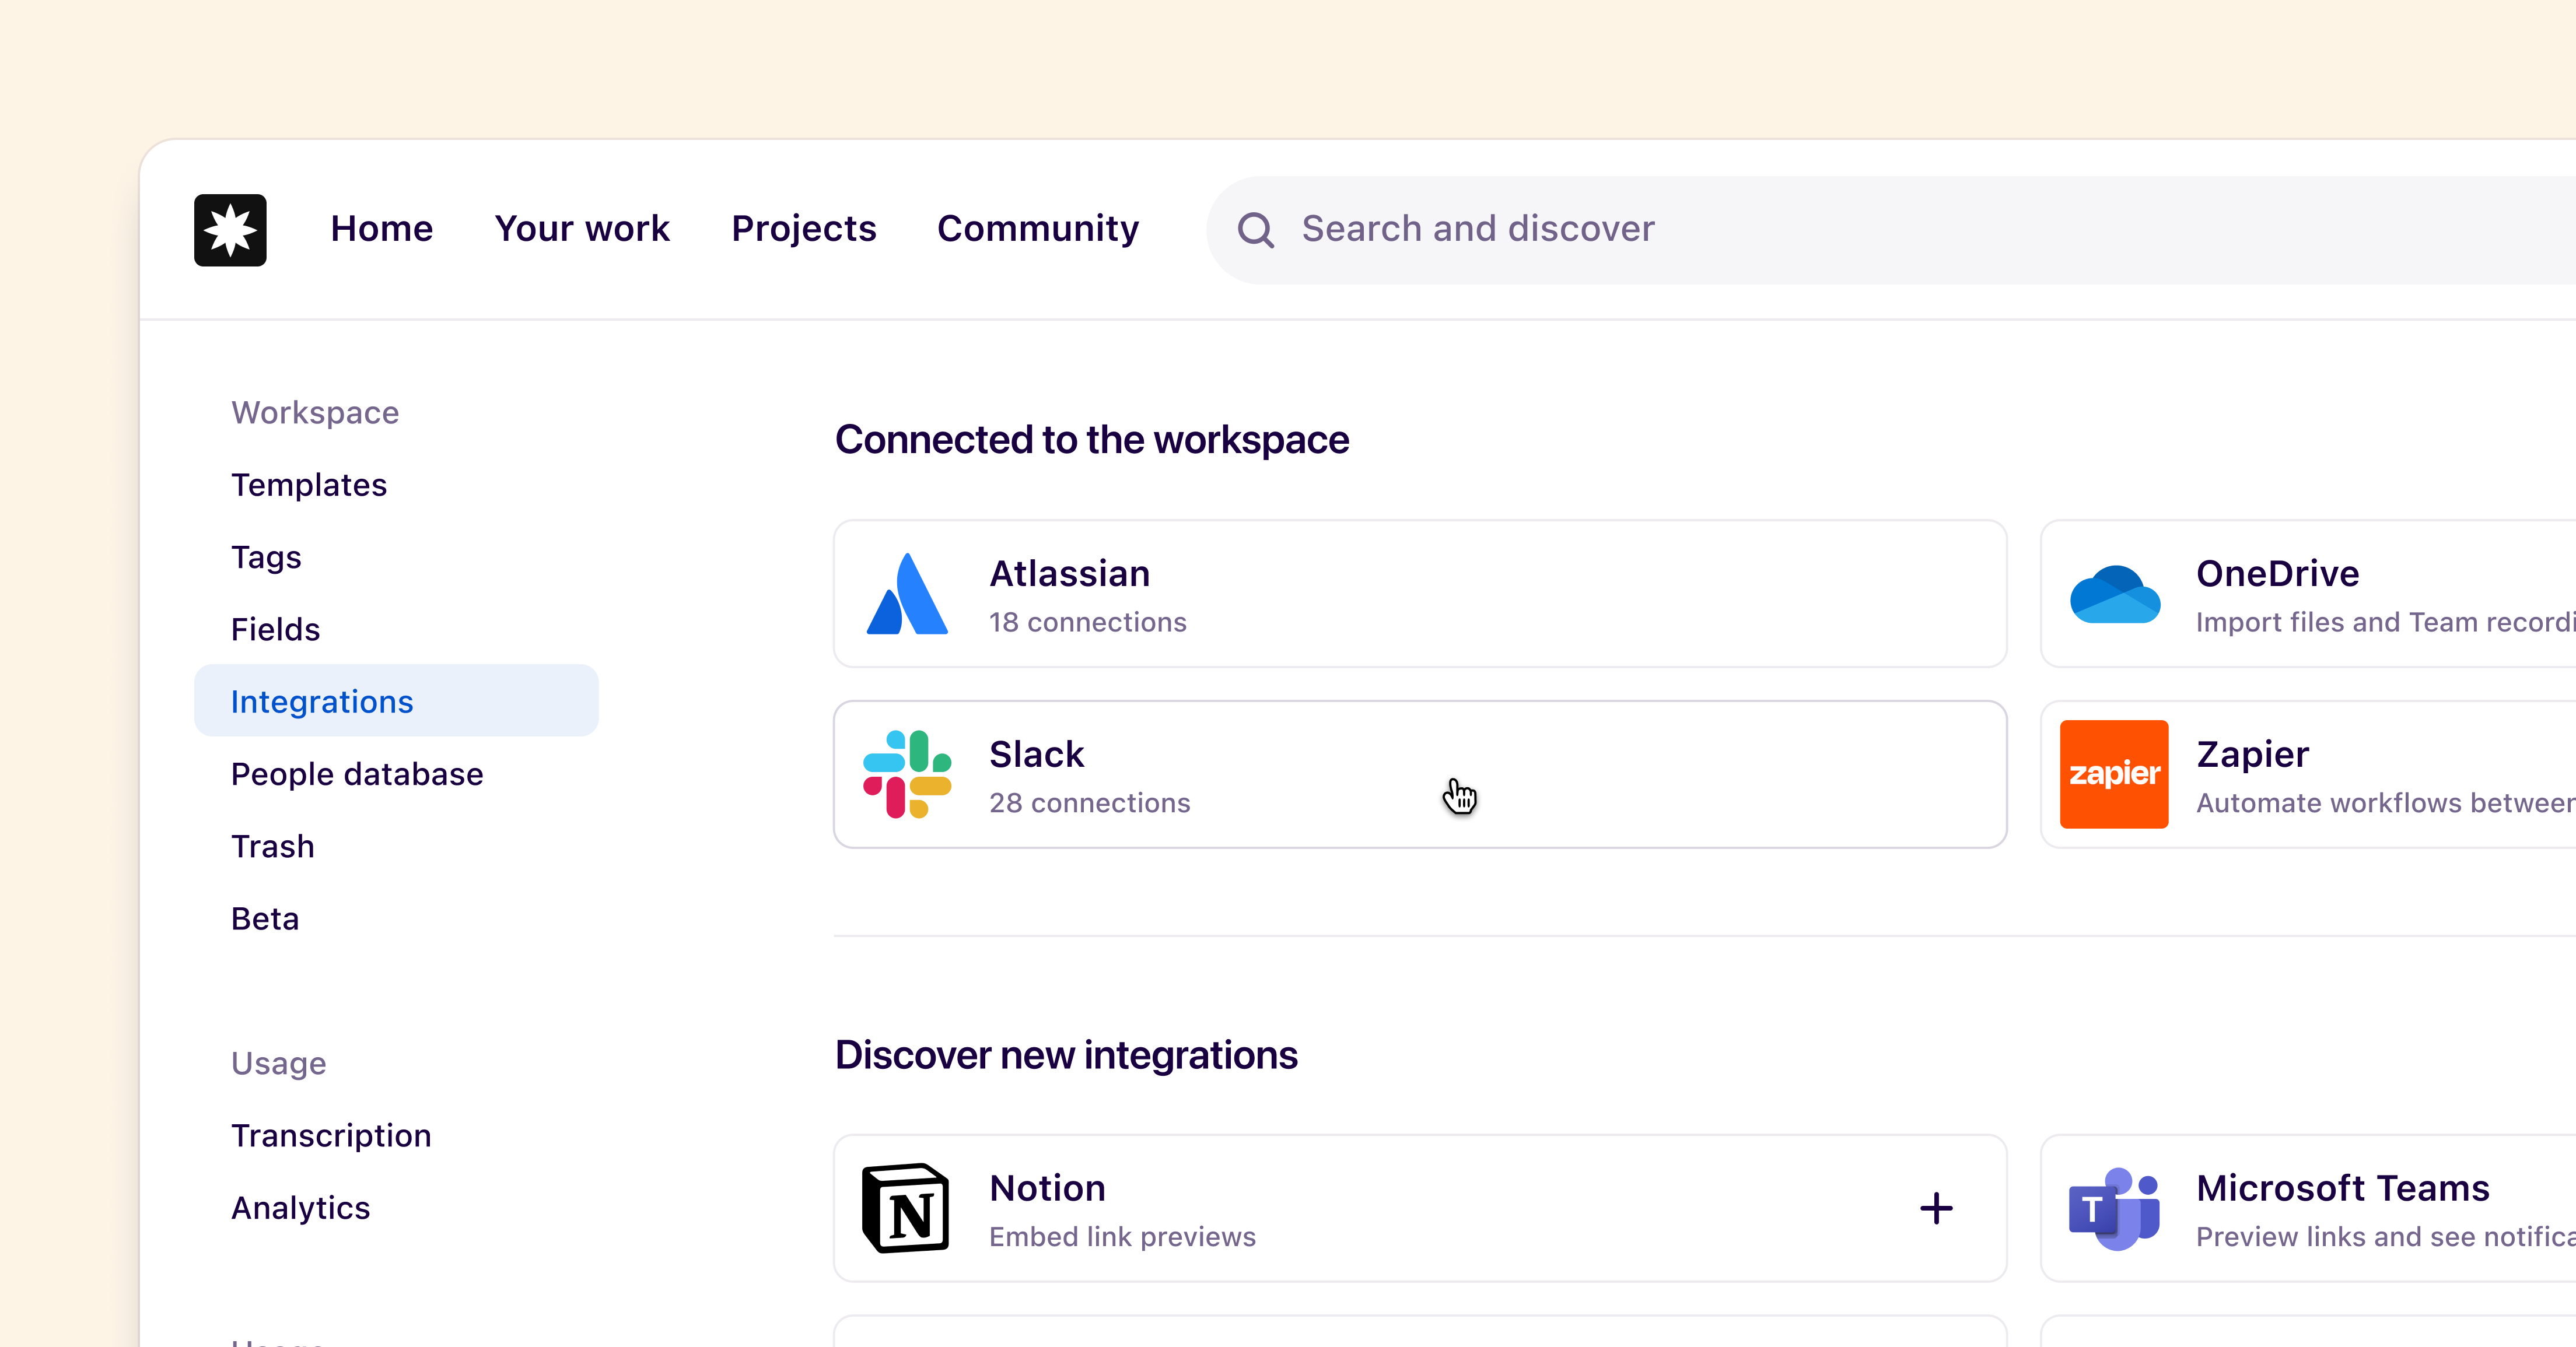This screenshot has height=1347, width=2576.
Task: Open the Atlassian integration icon
Action: point(906,594)
